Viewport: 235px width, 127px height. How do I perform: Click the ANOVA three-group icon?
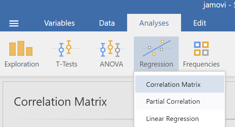(111, 48)
